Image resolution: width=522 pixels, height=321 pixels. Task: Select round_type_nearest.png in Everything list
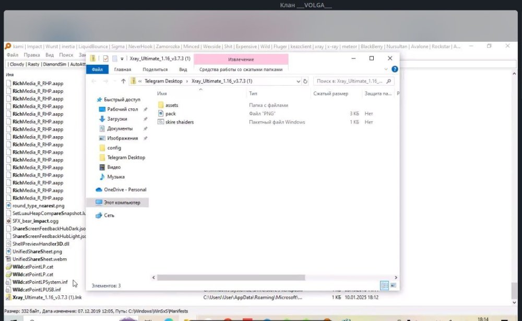[x=38, y=206]
